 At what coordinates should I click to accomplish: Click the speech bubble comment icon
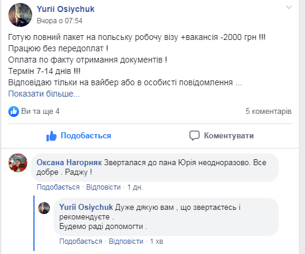pyautogui.click(x=194, y=136)
